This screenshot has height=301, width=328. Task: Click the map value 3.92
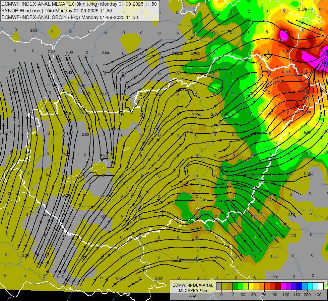(x=272, y=195)
